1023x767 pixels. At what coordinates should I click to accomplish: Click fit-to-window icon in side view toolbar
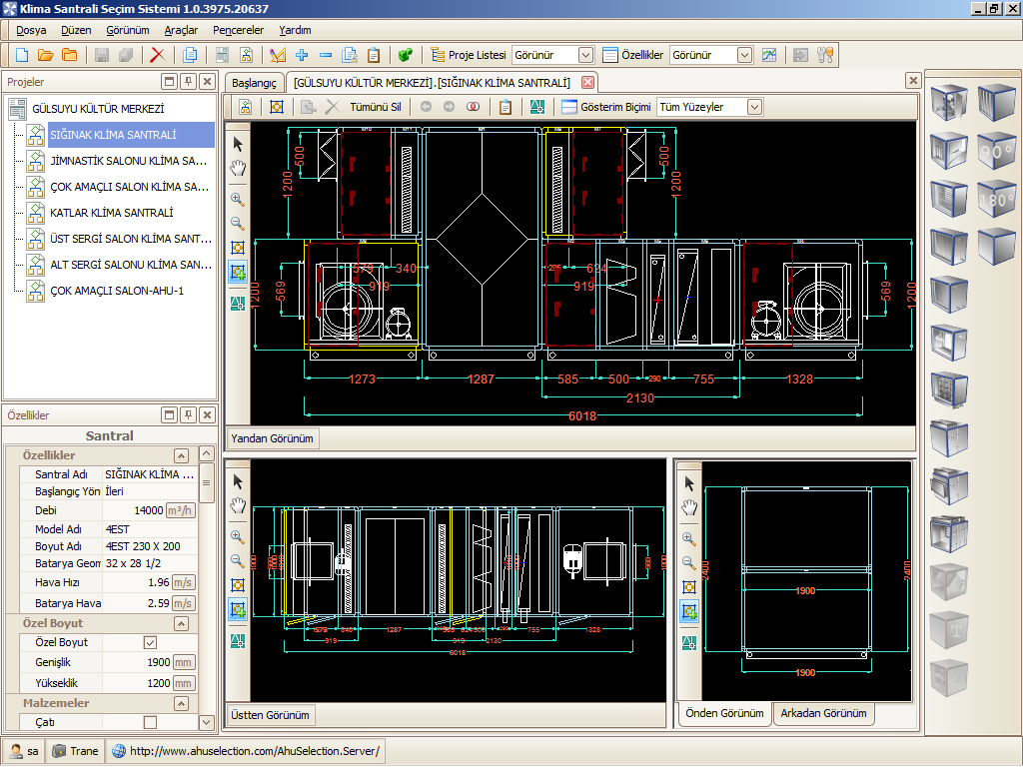[238, 248]
